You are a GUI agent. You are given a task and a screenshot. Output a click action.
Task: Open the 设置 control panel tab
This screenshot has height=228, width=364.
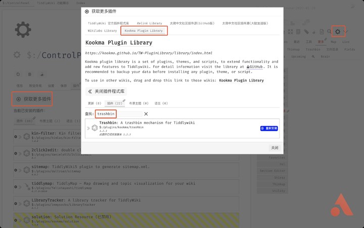coord(51,86)
